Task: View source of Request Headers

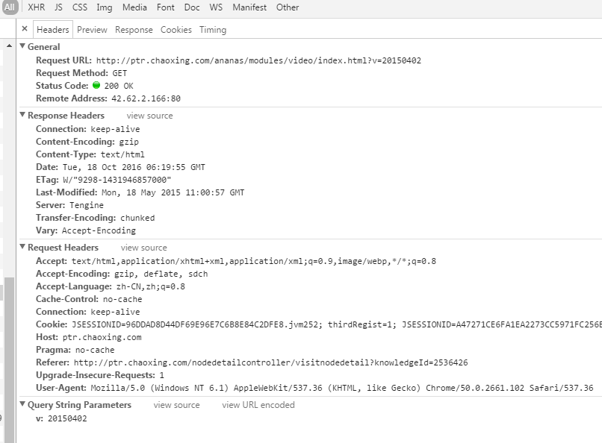Action: (x=144, y=248)
